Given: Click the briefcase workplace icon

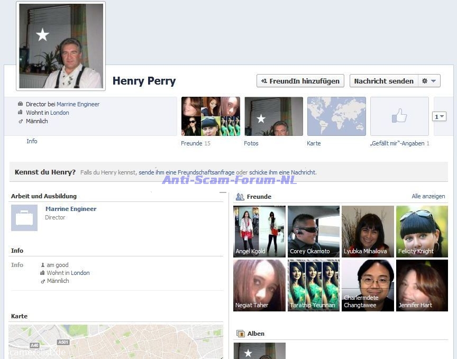Looking at the screenshot, I should pyautogui.click(x=24, y=218).
